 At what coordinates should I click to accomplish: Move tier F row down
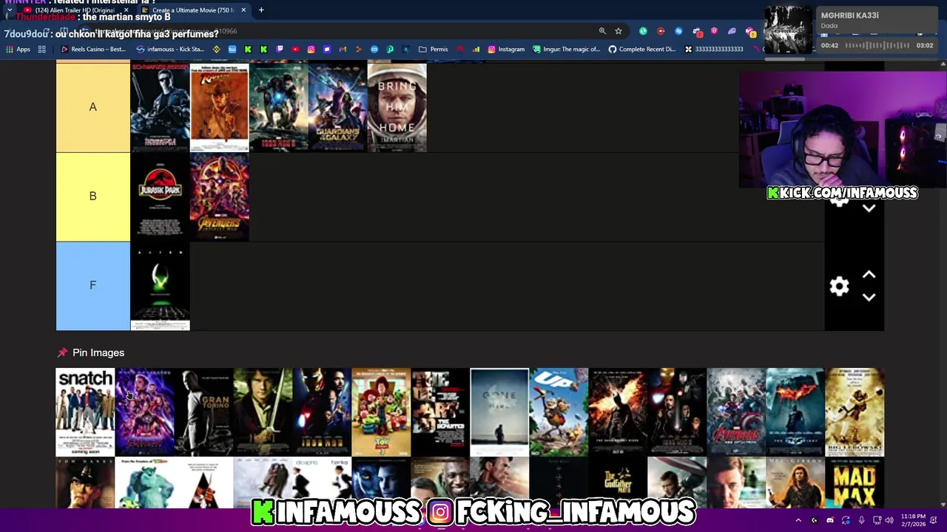click(869, 297)
